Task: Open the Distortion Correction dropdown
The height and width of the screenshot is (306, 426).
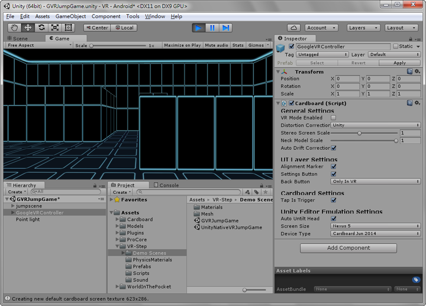Action: [376, 125]
